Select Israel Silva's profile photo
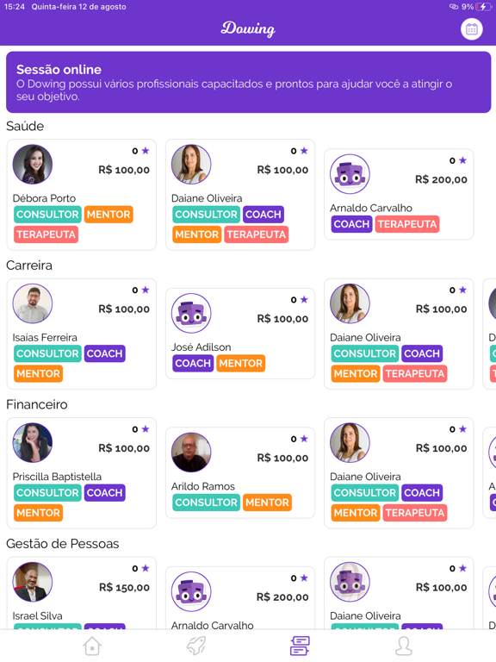This screenshot has width=496, height=662. [x=33, y=582]
